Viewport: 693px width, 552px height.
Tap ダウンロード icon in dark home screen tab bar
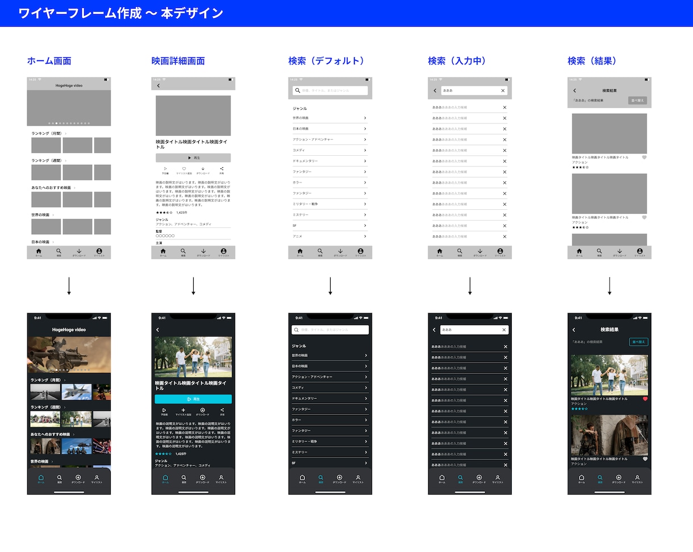coord(78,478)
